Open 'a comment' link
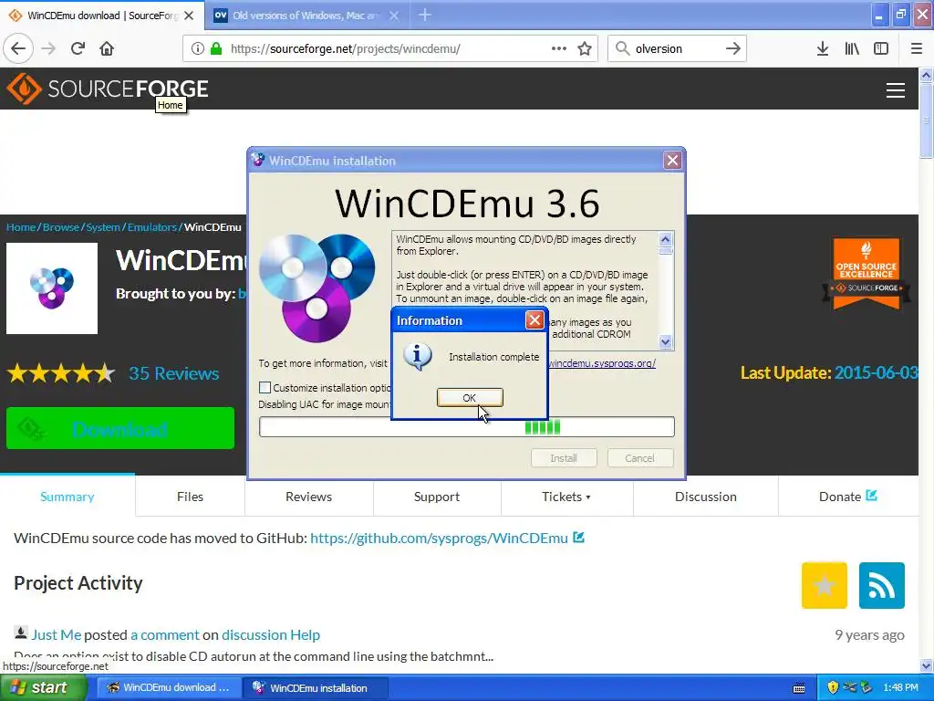The image size is (934, 701). [x=165, y=635]
